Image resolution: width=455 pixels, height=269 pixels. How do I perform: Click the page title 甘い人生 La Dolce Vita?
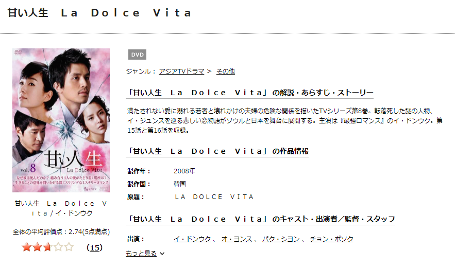[x=99, y=13]
